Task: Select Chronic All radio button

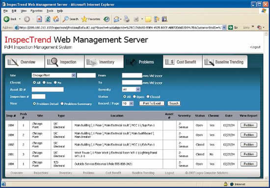Action: [x=34, y=82]
